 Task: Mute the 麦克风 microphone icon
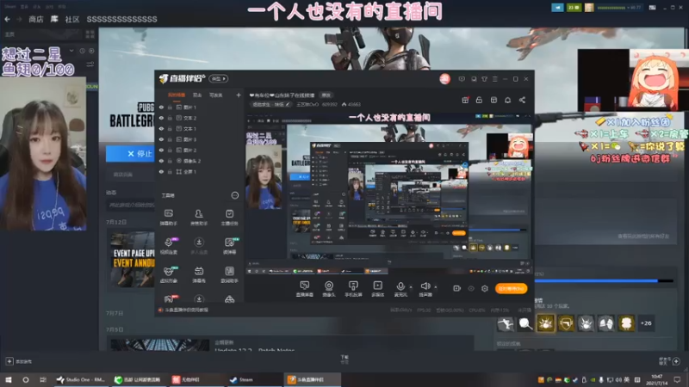[x=400, y=289]
